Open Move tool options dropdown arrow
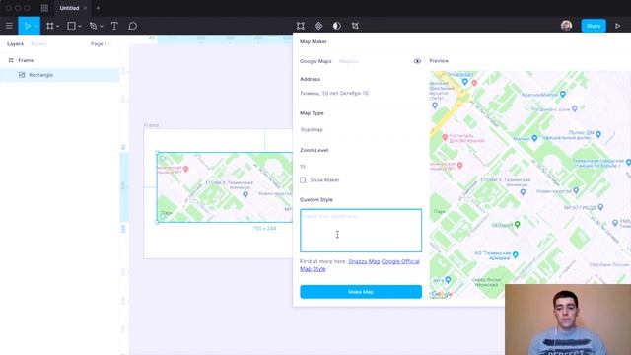 point(35,27)
